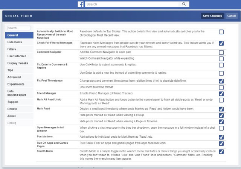241x169 pixels.
Task: Click the Facebook logo icon
Action: tap(81, 4)
